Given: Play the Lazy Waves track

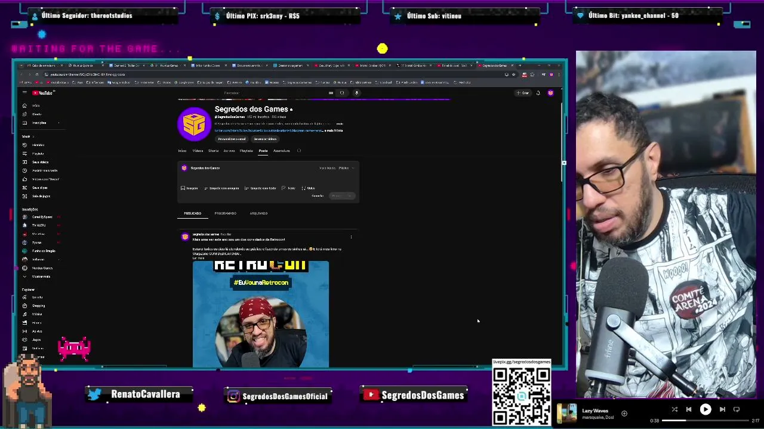Looking at the screenshot, I should pos(706,409).
